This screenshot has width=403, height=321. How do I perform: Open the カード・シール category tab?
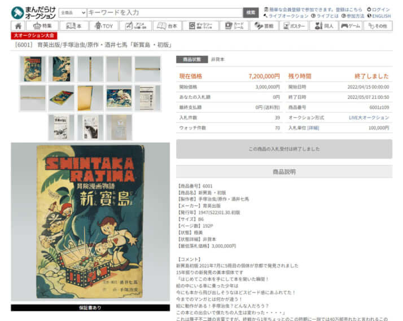(234, 26)
